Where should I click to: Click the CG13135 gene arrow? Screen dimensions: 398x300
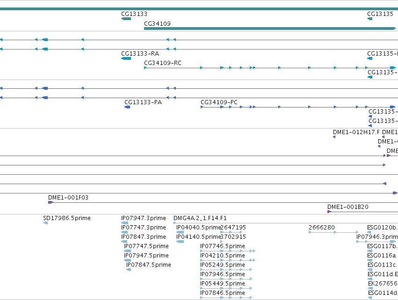click(x=370, y=19)
